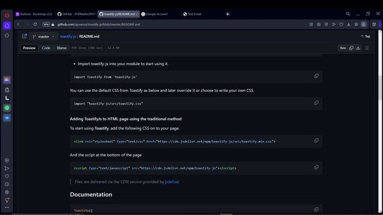This screenshot has height=215, width=383.
Task: Click the import Toastify from code line
Action: point(105,77)
